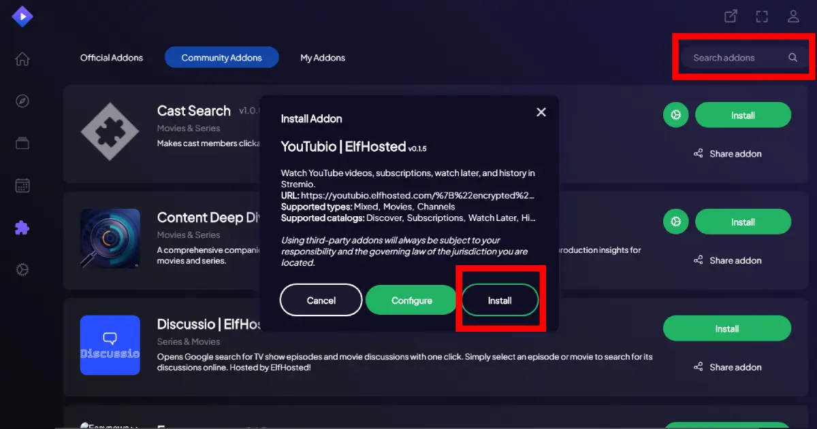Open configure gear for Cast Search addon
The image size is (817, 429).
tap(675, 116)
